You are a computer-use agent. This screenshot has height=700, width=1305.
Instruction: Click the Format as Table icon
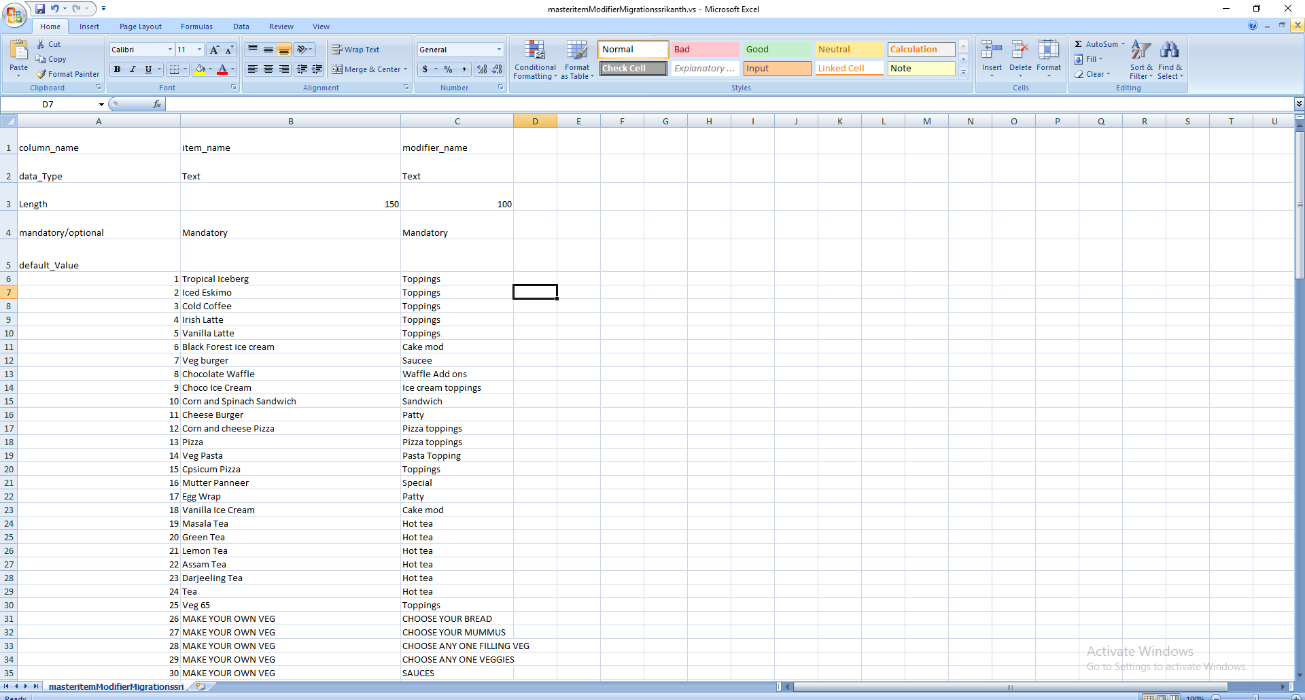coord(577,51)
